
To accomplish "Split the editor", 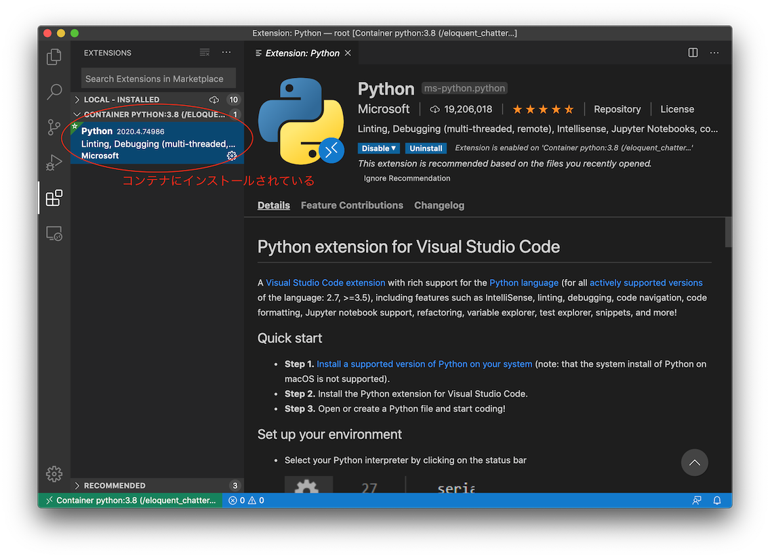I will [x=692, y=52].
